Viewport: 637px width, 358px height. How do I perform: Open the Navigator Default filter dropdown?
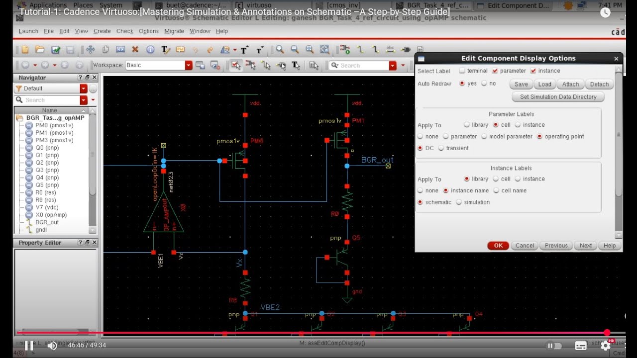click(x=84, y=89)
